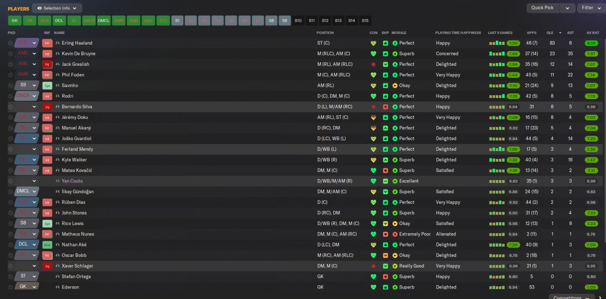Click Xaver Schlager's Really Good morale icon
Screen dimensions: 606x299
coord(395,266)
